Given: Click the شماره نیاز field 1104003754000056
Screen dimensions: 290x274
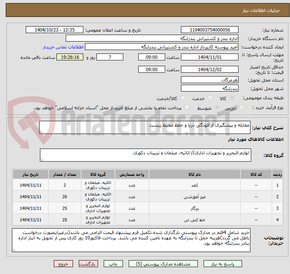Looking at the screenshot, I should 210,30.
